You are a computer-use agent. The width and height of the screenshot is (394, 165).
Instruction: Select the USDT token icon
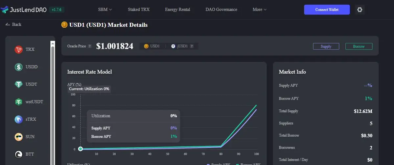[19, 84]
